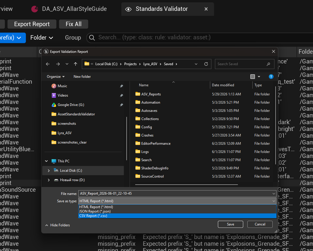This screenshot has width=313, height=251.
Task: Open Projects in the address breadcrumb
Action: coord(130,64)
